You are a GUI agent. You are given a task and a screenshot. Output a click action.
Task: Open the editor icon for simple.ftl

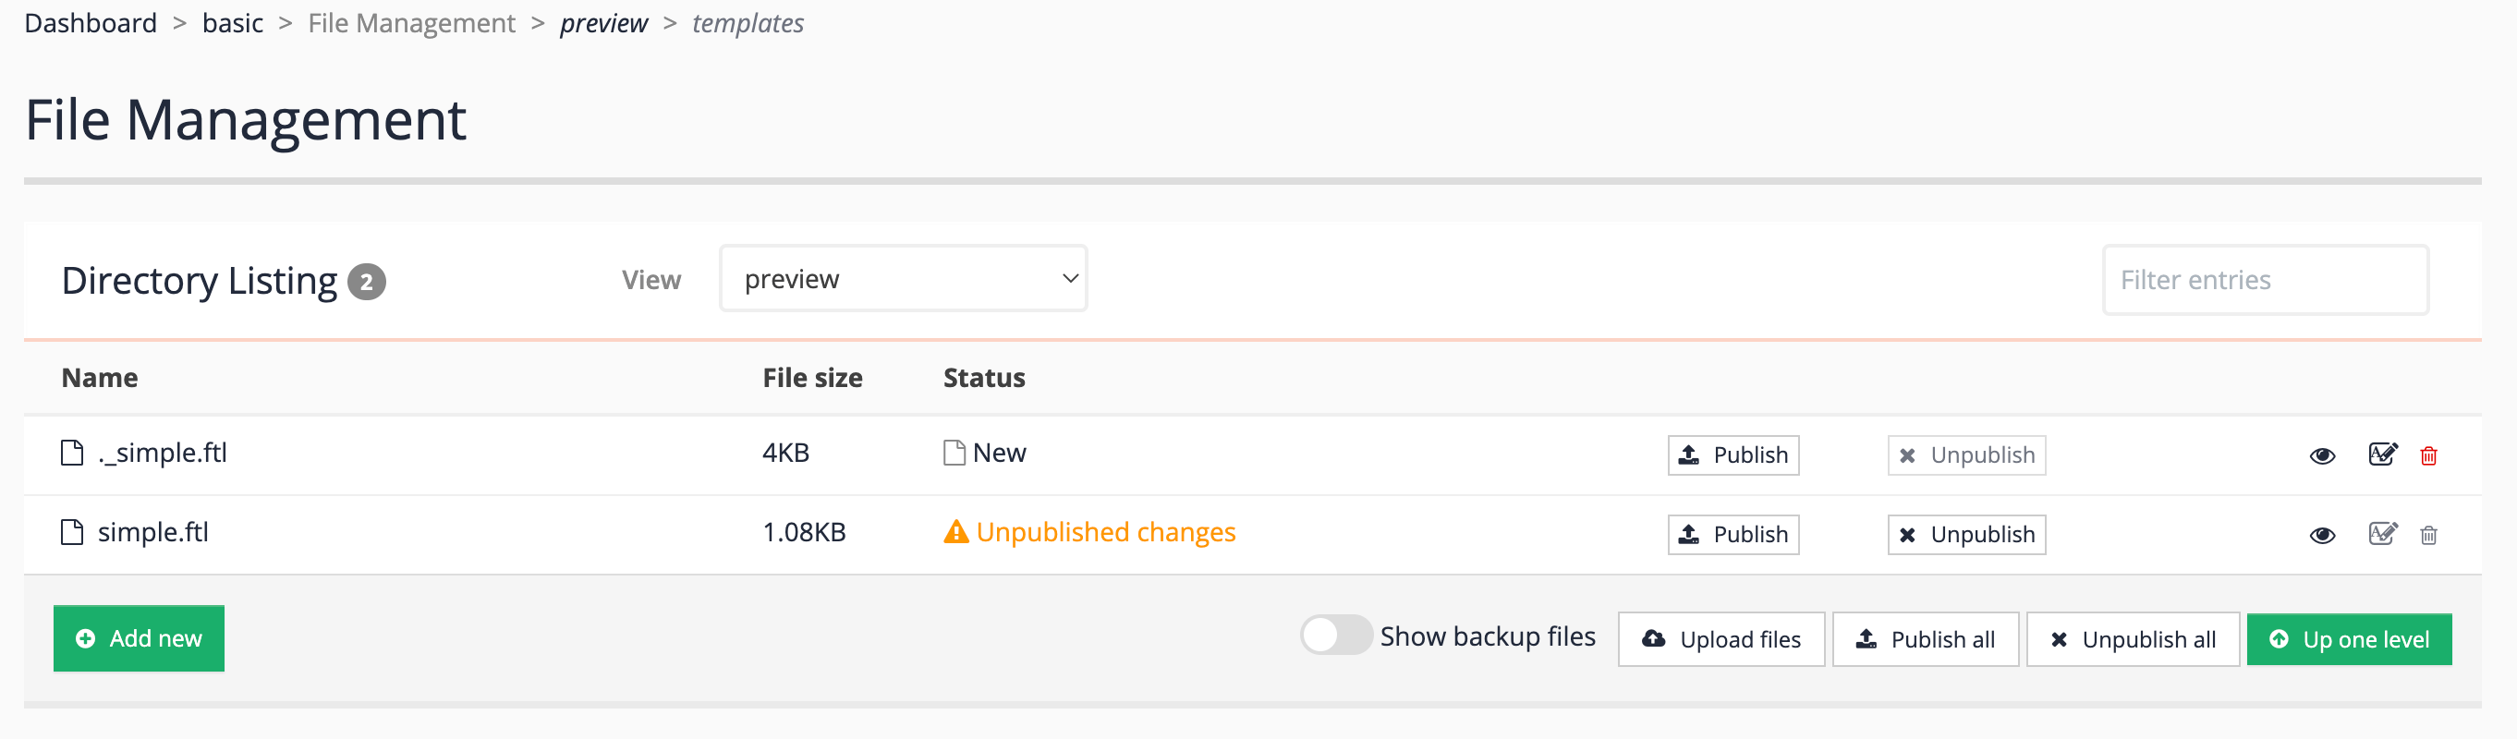click(x=2381, y=535)
